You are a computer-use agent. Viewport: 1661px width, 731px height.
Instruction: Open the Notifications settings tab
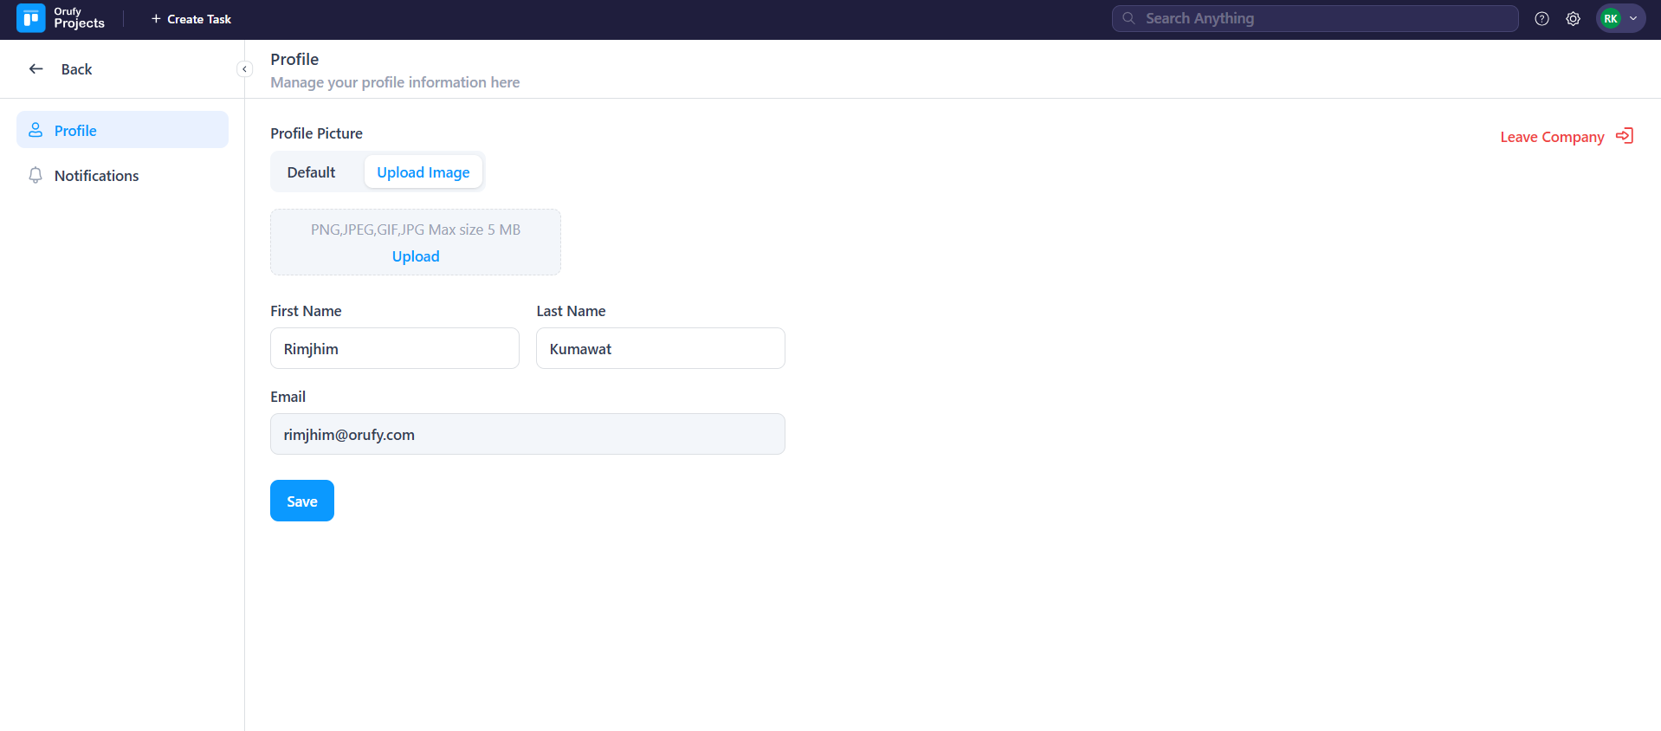(96, 176)
